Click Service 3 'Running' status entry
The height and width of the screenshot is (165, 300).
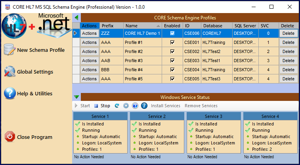[204, 130]
